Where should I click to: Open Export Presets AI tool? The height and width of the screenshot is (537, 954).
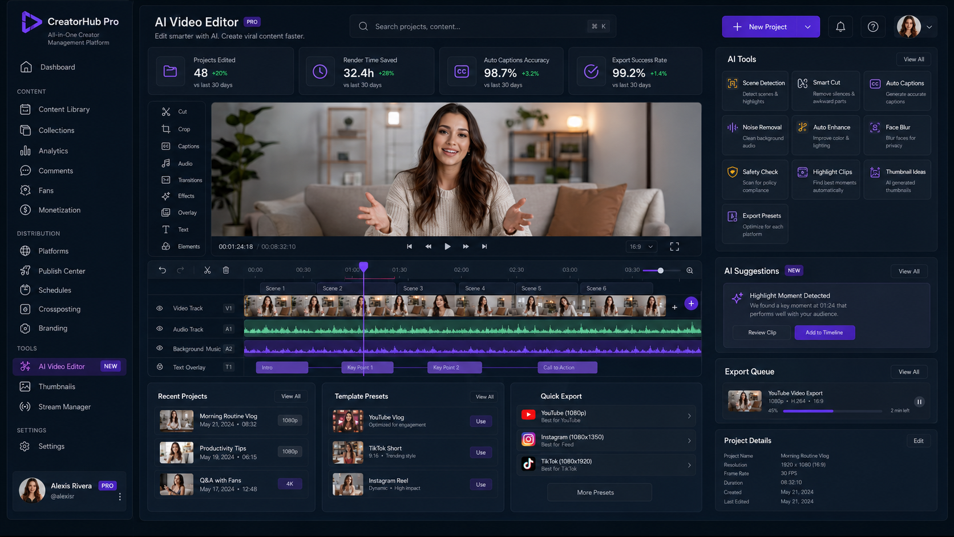755,224
